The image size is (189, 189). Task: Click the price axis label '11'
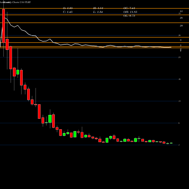[180, 101]
